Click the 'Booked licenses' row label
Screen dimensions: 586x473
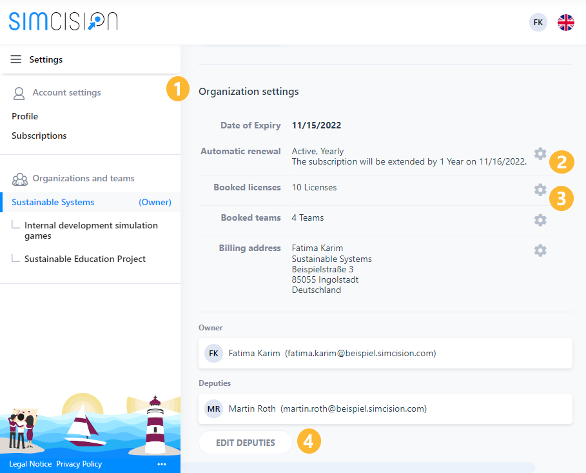click(x=247, y=188)
